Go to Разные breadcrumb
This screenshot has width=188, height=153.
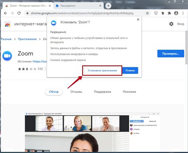coord(6,39)
